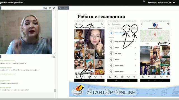Click the slide title Работа с геолокации
The width and height of the screenshot is (179, 100).
click(x=101, y=17)
